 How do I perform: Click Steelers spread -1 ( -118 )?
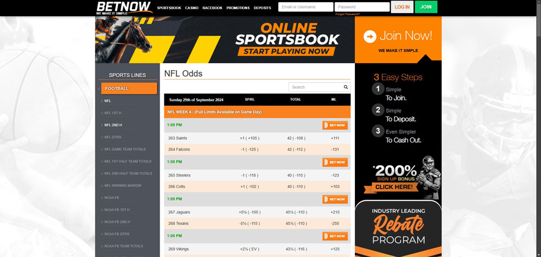[249, 175]
